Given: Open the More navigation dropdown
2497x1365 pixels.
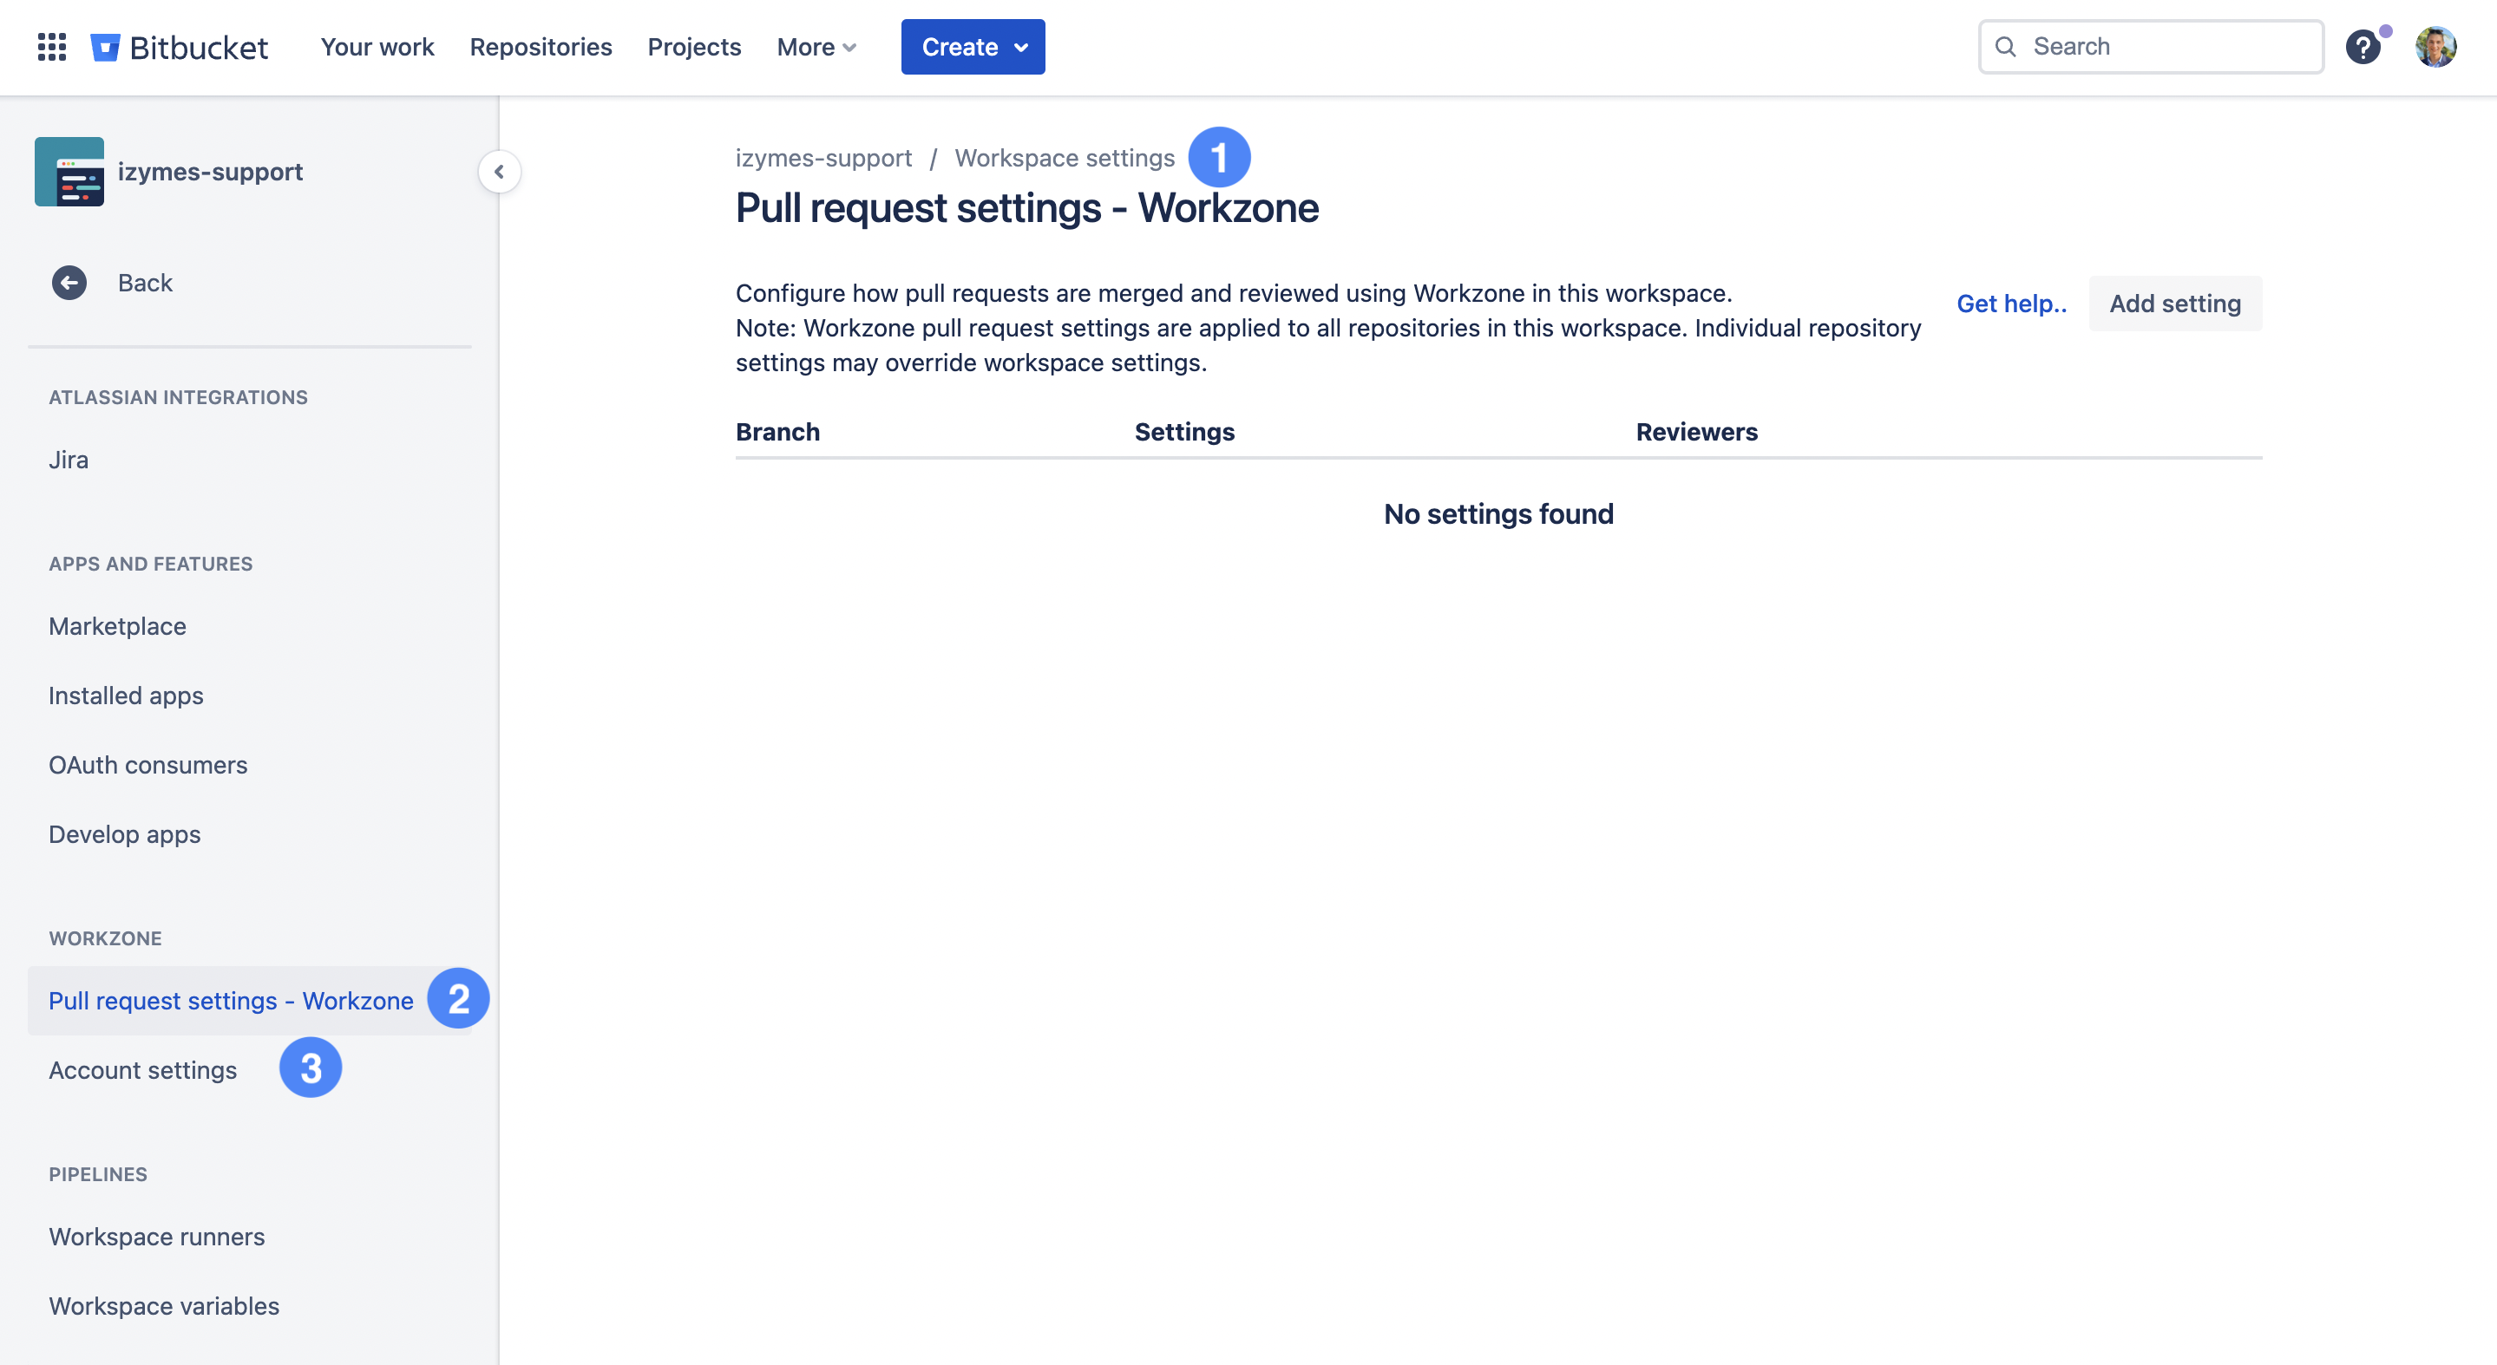Looking at the screenshot, I should (816, 47).
